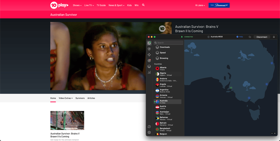This screenshot has width=280, height=141.
Task: Switch to the Survivors tab
Action: pos(80,98)
